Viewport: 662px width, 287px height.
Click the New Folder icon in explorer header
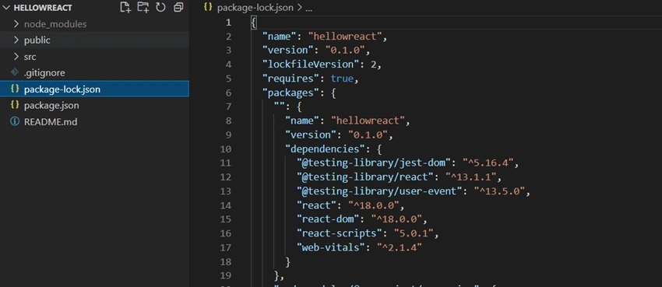coord(143,7)
